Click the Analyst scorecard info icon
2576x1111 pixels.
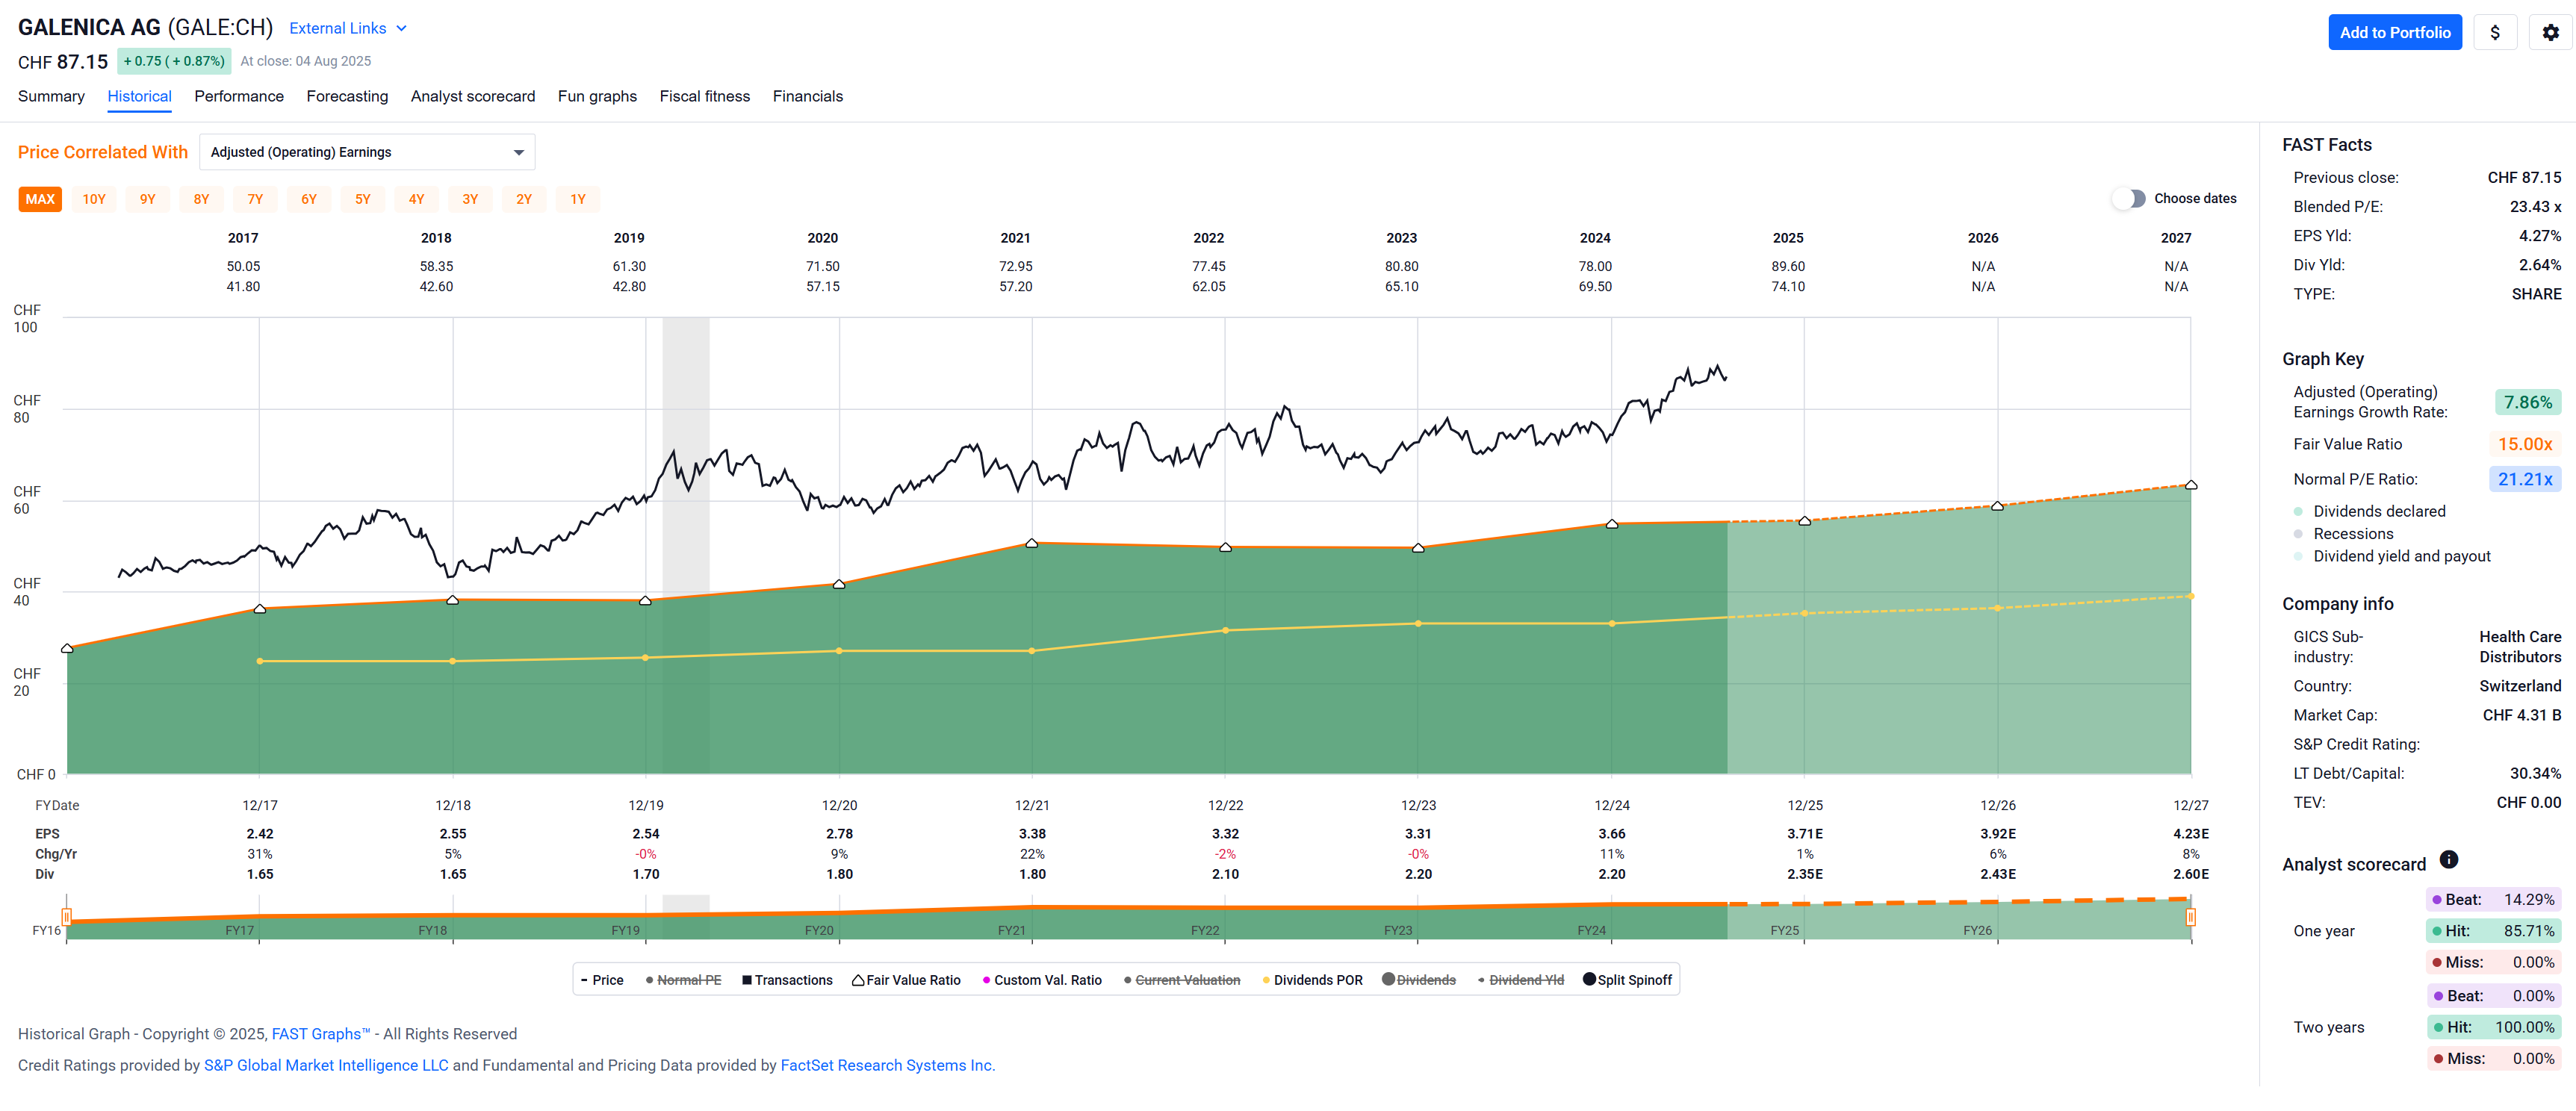pos(2448,859)
